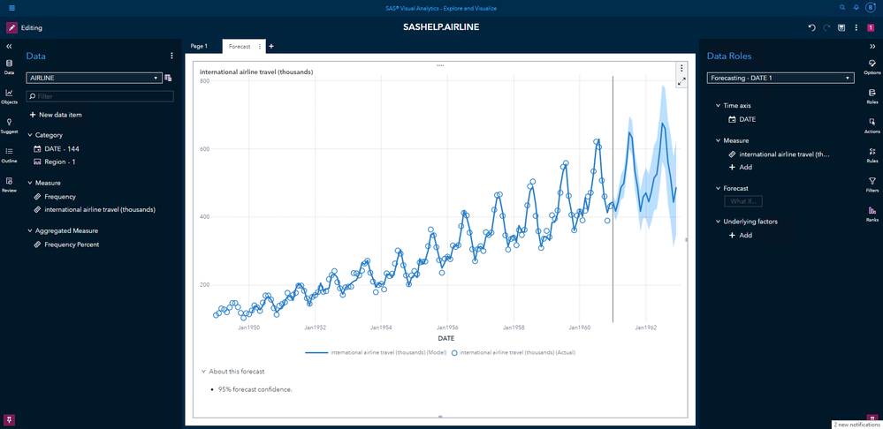
Task: Open the Outline pane icon
Action: click(x=9, y=154)
